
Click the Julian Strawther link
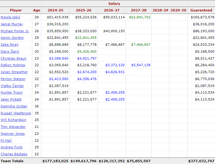tap(14, 72)
